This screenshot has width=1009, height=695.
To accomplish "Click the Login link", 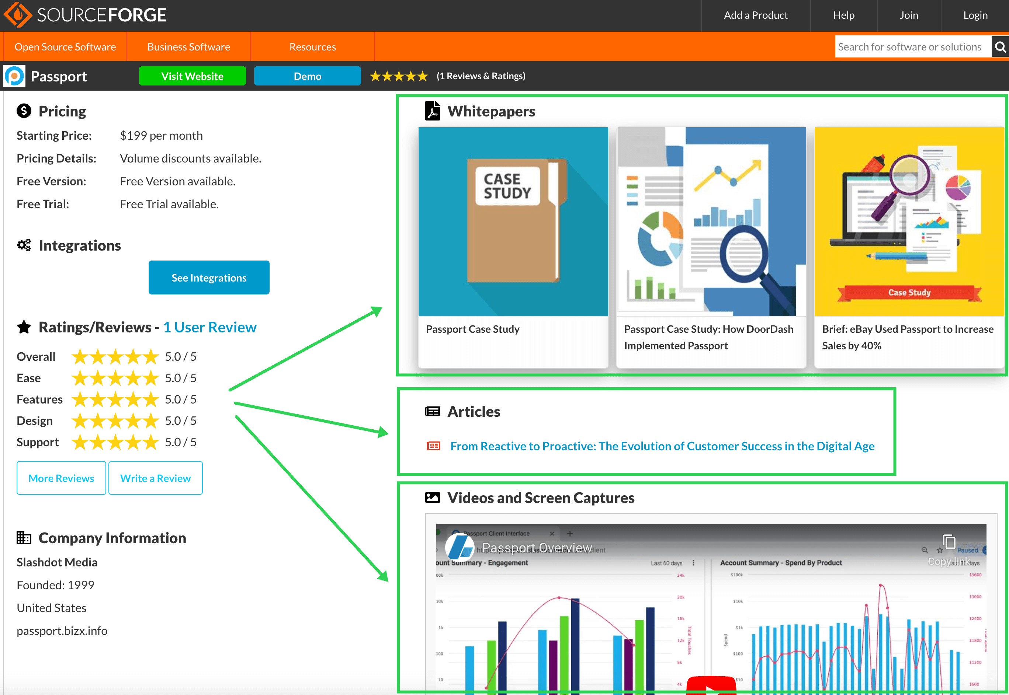I will (x=975, y=15).
